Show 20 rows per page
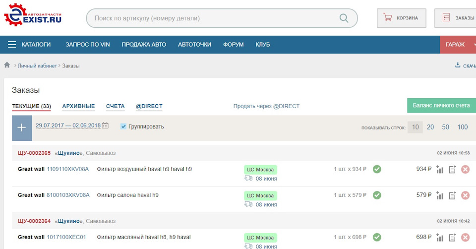Image resolution: width=476 pixels, height=249 pixels. [x=430, y=127]
